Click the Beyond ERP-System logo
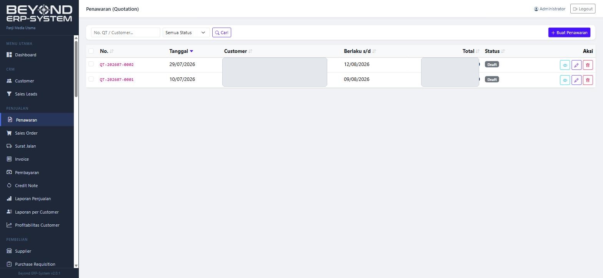The height and width of the screenshot is (278, 603). pyautogui.click(x=39, y=14)
